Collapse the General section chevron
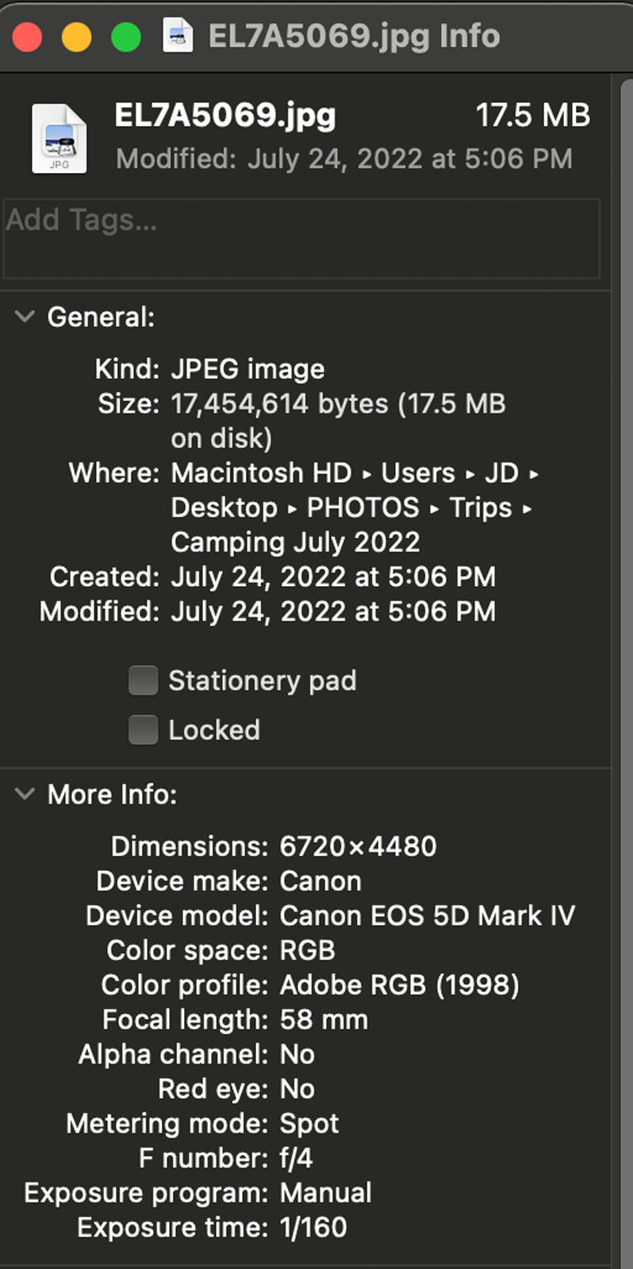633x1269 pixels. tap(25, 316)
